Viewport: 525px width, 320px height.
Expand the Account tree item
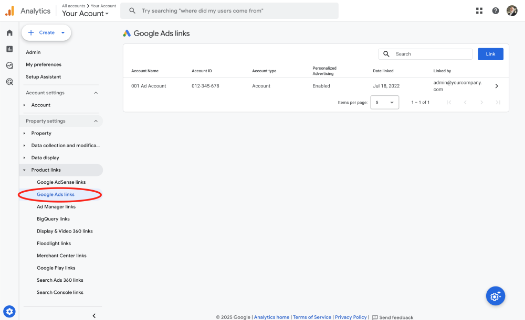[24, 105]
